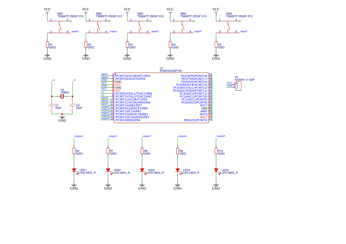Select switch SW3 contact arm
The height and width of the screenshot is (244, 346).
coord(139,27)
